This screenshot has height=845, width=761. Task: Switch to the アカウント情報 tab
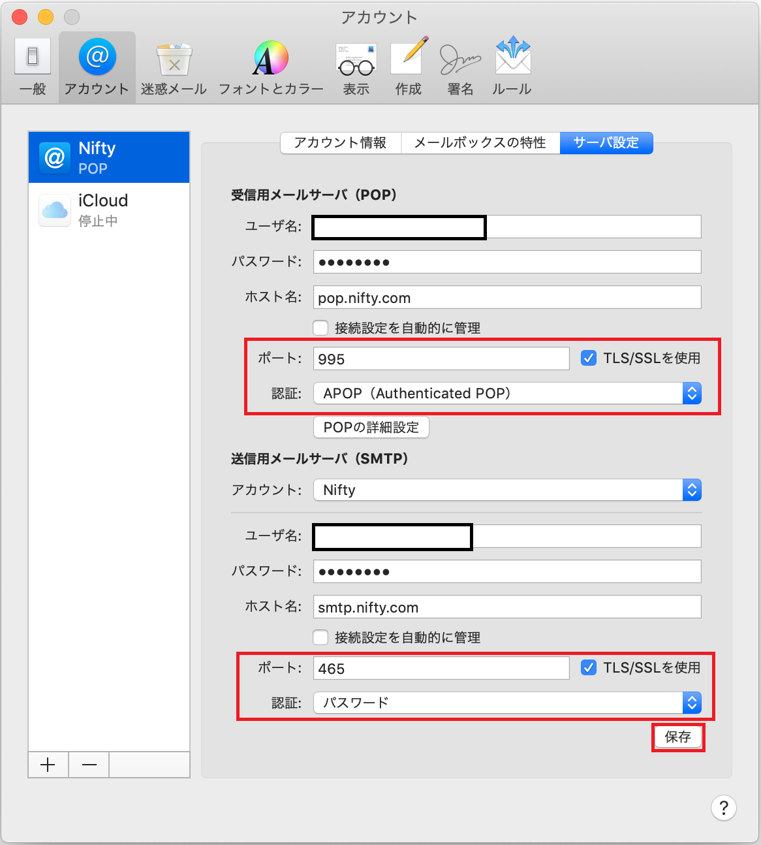(x=340, y=142)
